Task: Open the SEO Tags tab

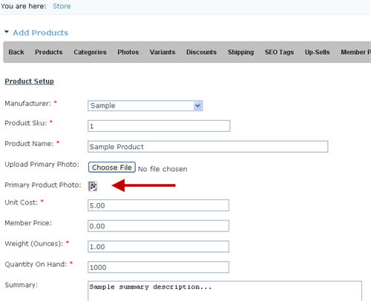Action: [279, 52]
